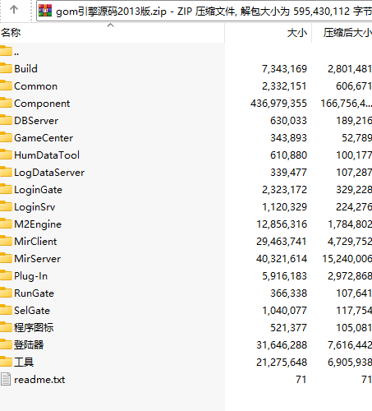The height and width of the screenshot is (411, 372).
Task: Select the 程序图标 folder icon
Action: pyautogui.click(x=6, y=327)
